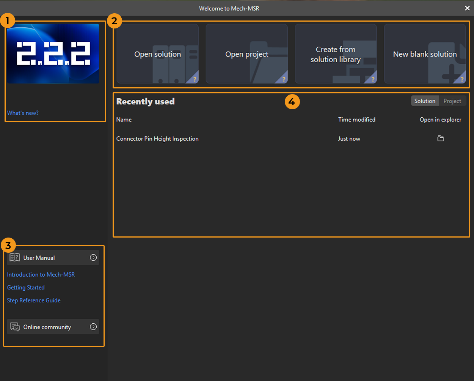Screen dimensions: 474x381
Task: Click the Time modified column header
Action: tap(357, 120)
